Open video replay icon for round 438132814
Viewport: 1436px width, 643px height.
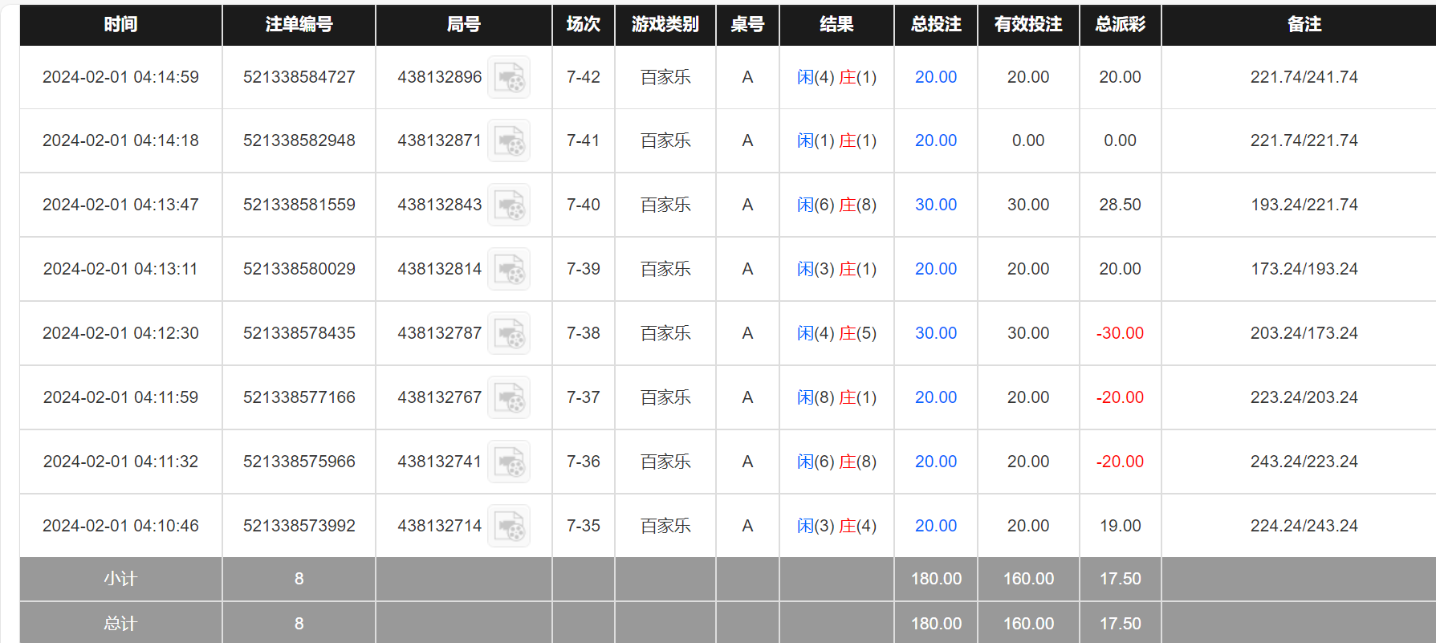coord(509,269)
